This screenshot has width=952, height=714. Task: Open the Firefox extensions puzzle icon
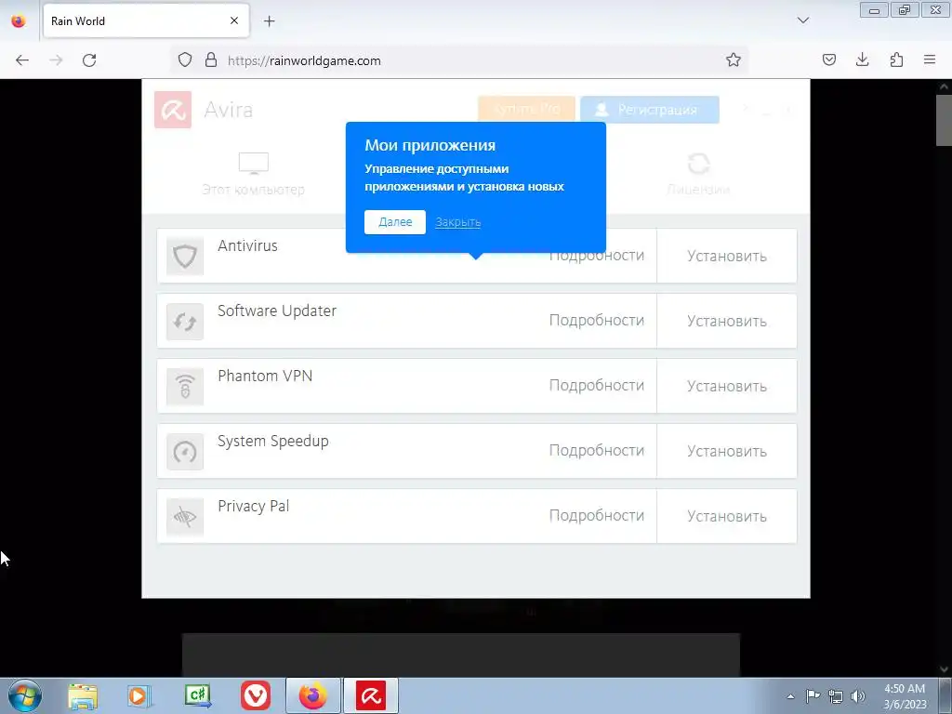[897, 60]
